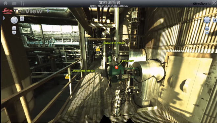Expand the left toolbar double-arrow button
The width and height of the screenshot is (217, 123).
(x=22, y=18)
